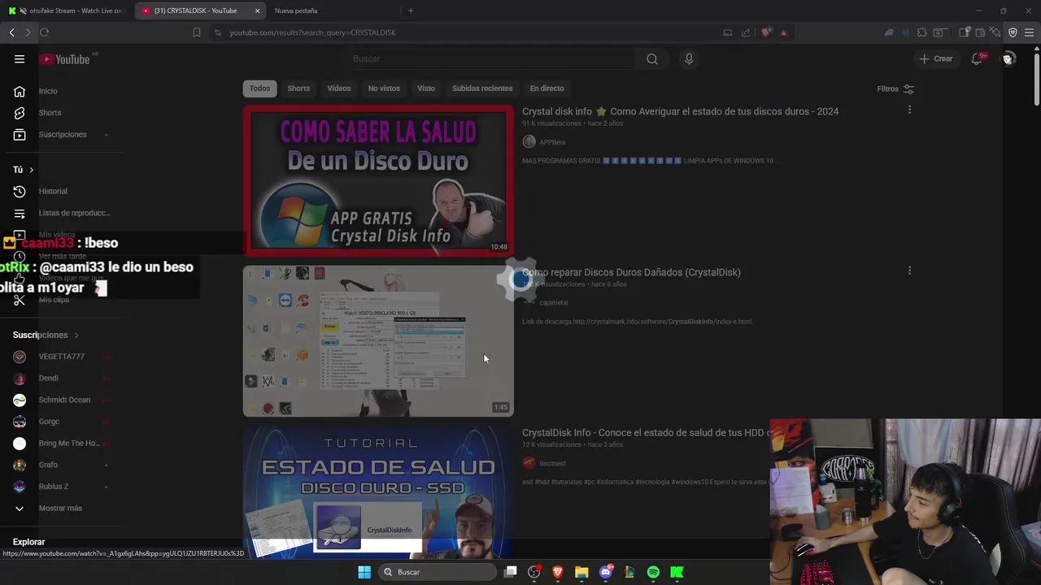1041x585 pixels.
Task: Click the YouTube logo
Action: [64, 58]
